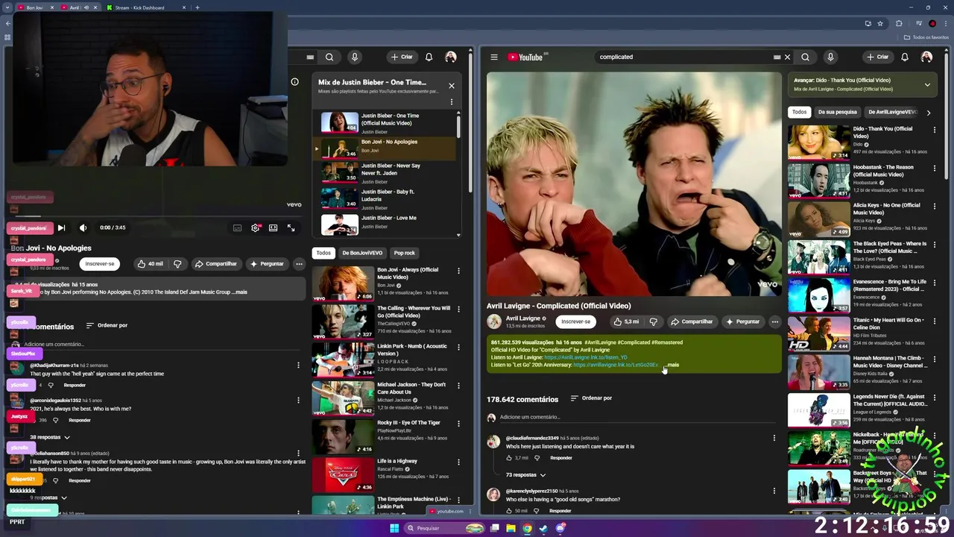Toggle subtitles in the Bon Jovi player

237,228
